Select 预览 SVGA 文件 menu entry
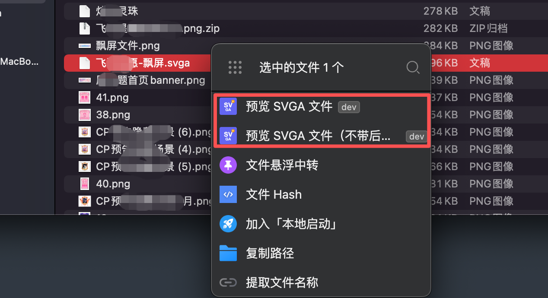 (289, 106)
